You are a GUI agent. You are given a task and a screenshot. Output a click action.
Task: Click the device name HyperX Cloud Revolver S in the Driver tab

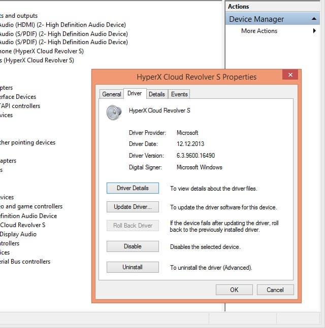(x=159, y=110)
